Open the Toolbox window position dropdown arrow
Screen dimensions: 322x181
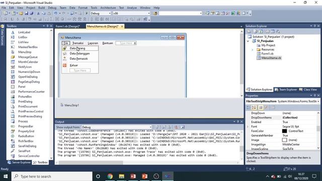(x=44, y=26)
